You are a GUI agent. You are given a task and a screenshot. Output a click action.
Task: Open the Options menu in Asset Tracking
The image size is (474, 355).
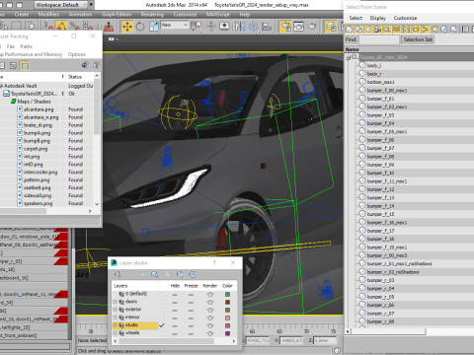click(x=77, y=54)
